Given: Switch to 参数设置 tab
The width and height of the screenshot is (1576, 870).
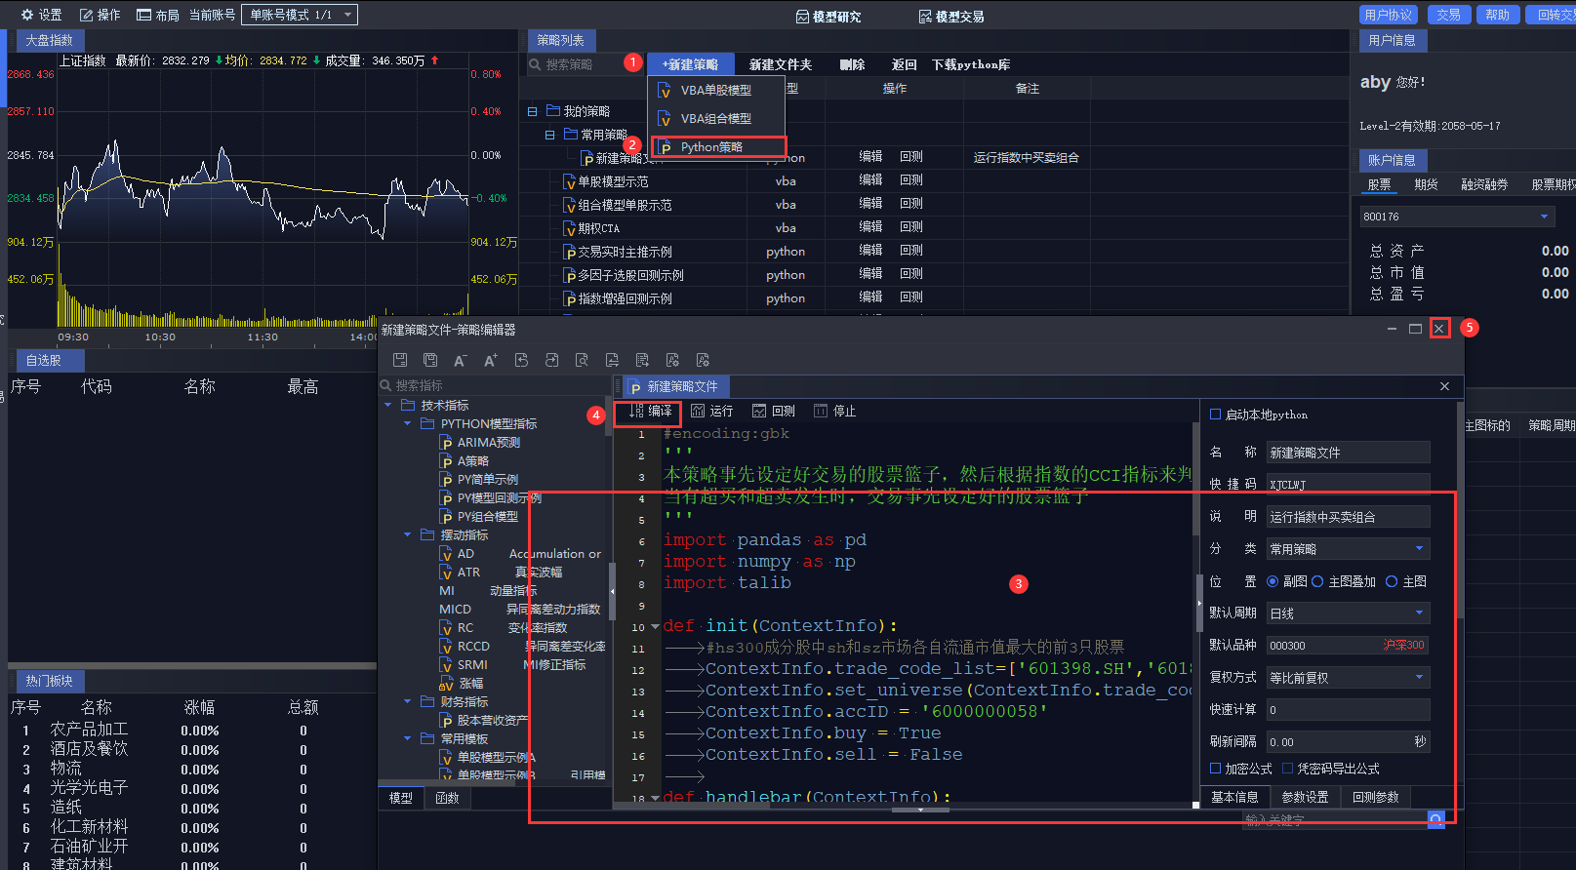Looking at the screenshot, I should click(1305, 797).
